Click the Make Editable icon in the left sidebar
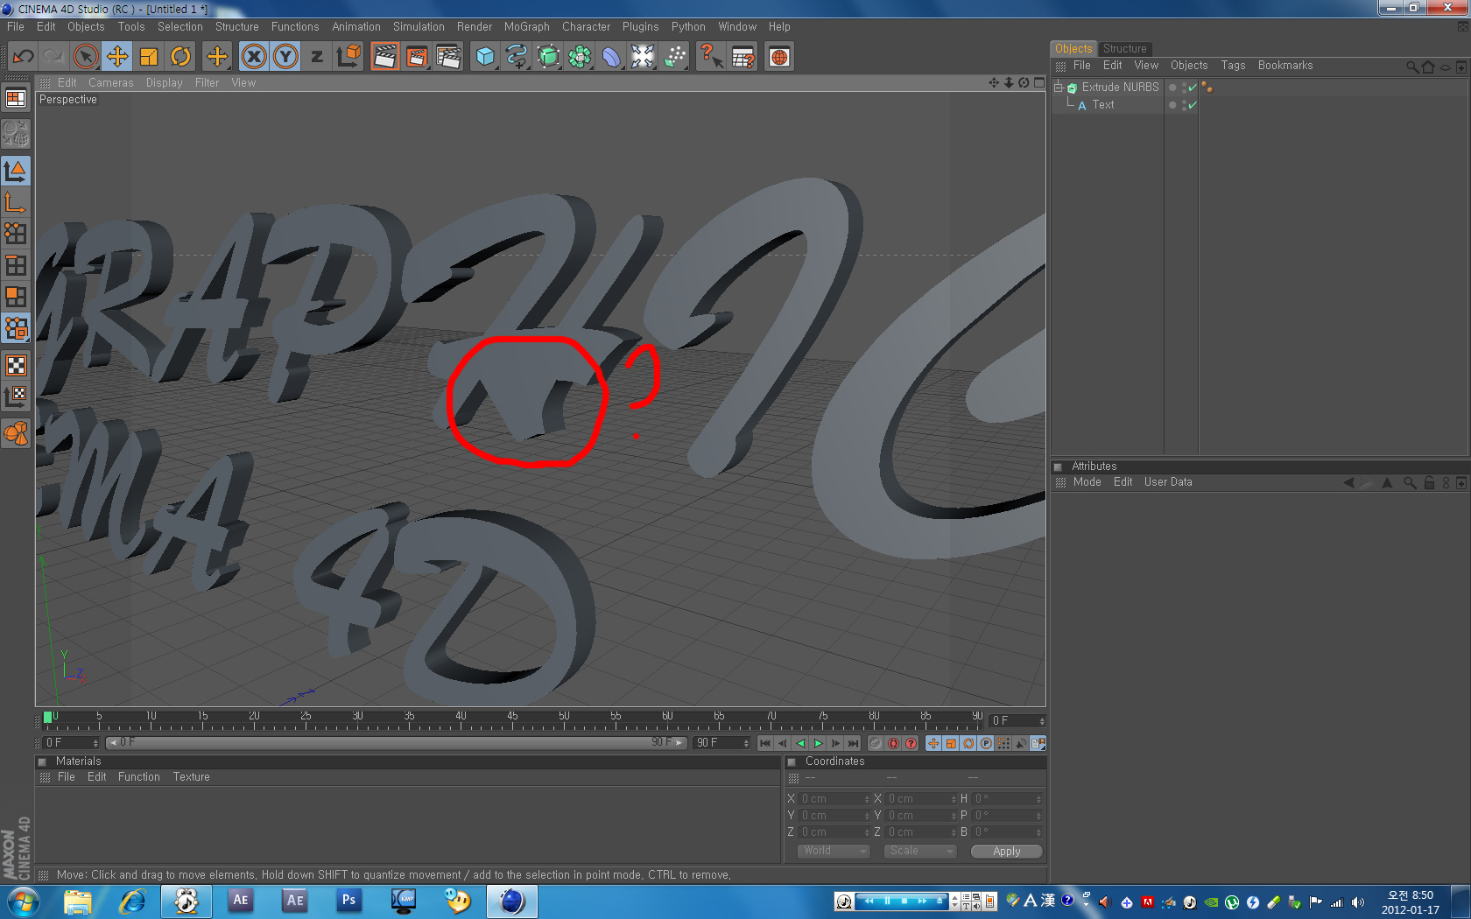 pos(16,134)
